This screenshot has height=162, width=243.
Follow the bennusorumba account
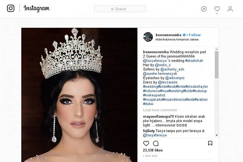point(195,35)
